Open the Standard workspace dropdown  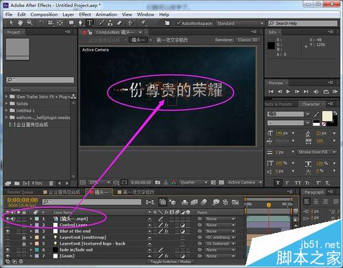tap(240, 23)
